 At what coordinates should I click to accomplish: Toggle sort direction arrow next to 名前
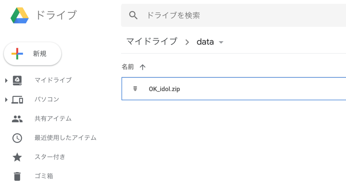(x=143, y=67)
